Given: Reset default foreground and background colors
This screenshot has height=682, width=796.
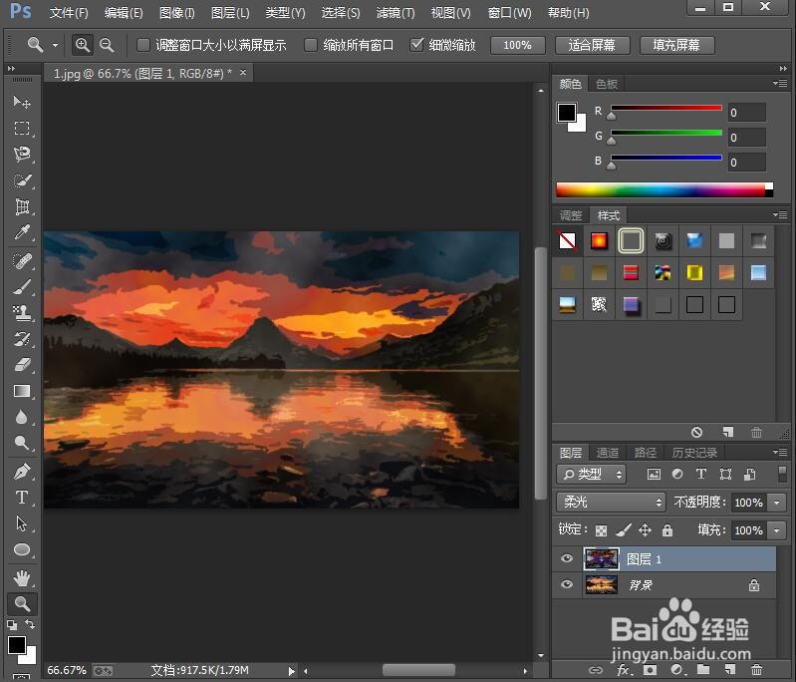Looking at the screenshot, I should (12, 624).
